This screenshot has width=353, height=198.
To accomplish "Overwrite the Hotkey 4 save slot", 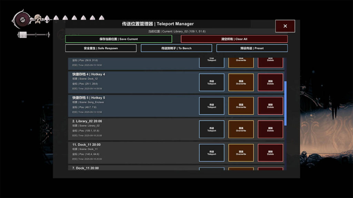I will 241,82.
